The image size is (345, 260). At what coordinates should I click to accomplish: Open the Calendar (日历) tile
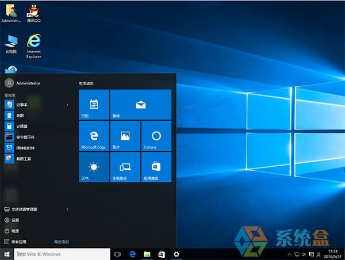(x=94, y=104)
